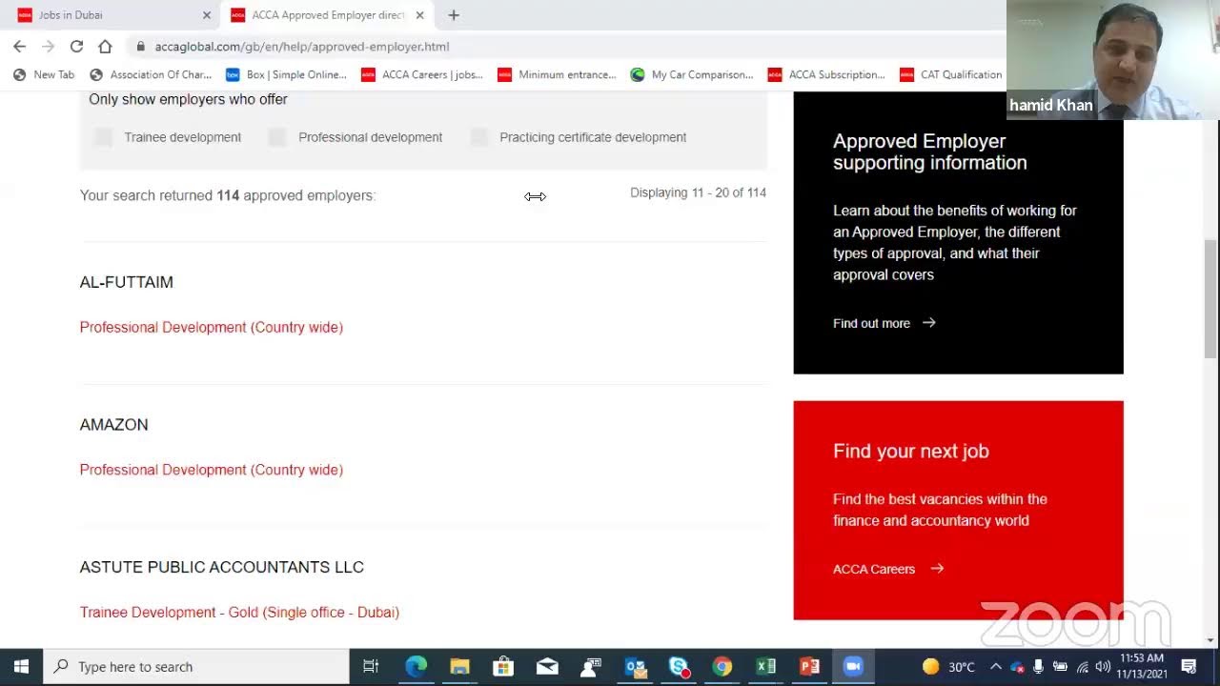Tick Professional development checkbox
This screenshot has height=686, width=1220.
[277, 137]
